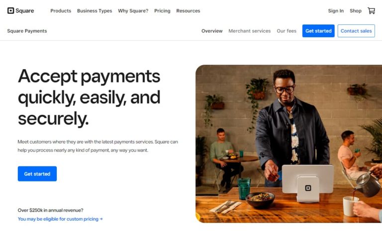This screenshot has height=232, width=382.
Task: Click Get started below the hero text
Action: [37, 174]
